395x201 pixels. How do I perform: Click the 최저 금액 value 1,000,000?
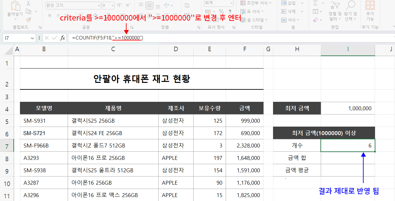348,108
